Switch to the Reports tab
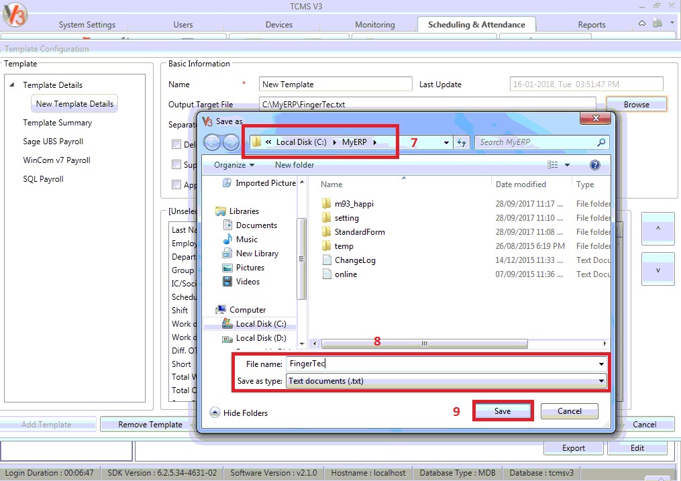Image resolution: width=681 pixels, height=481 pixels. click(591, 25)
